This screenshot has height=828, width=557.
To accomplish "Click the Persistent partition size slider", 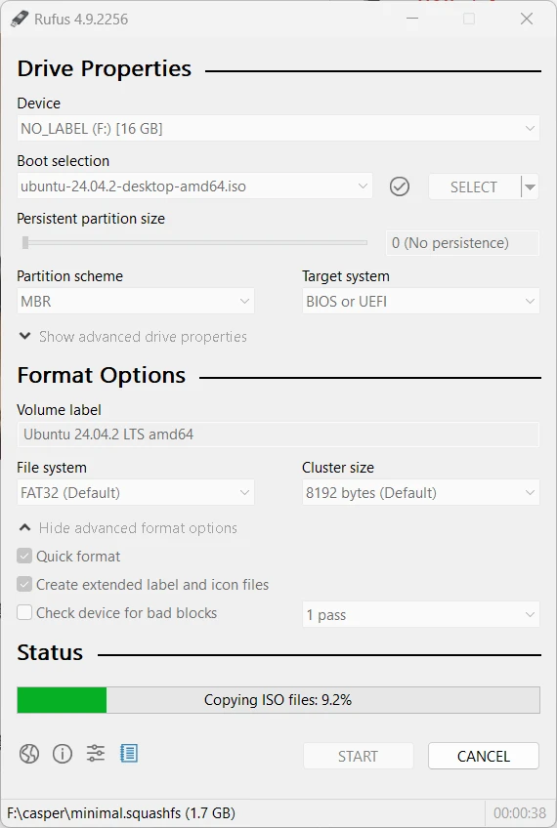I will tap(193, 243).
